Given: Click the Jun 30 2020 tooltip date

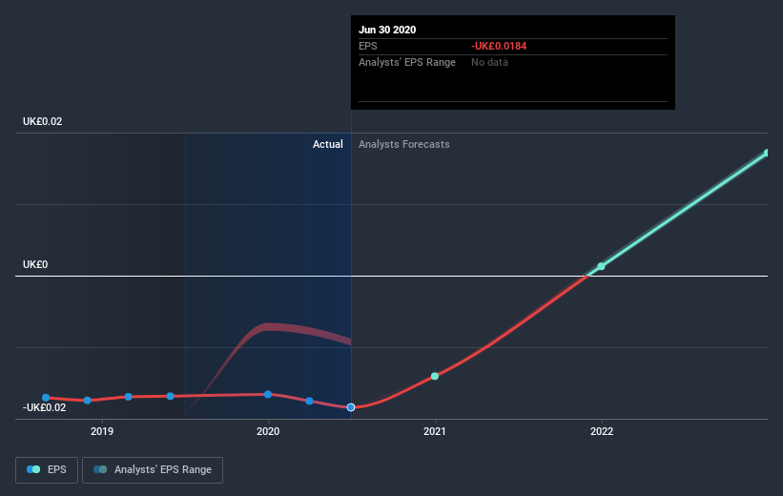Looking at the screenshot, I should 387,30.
